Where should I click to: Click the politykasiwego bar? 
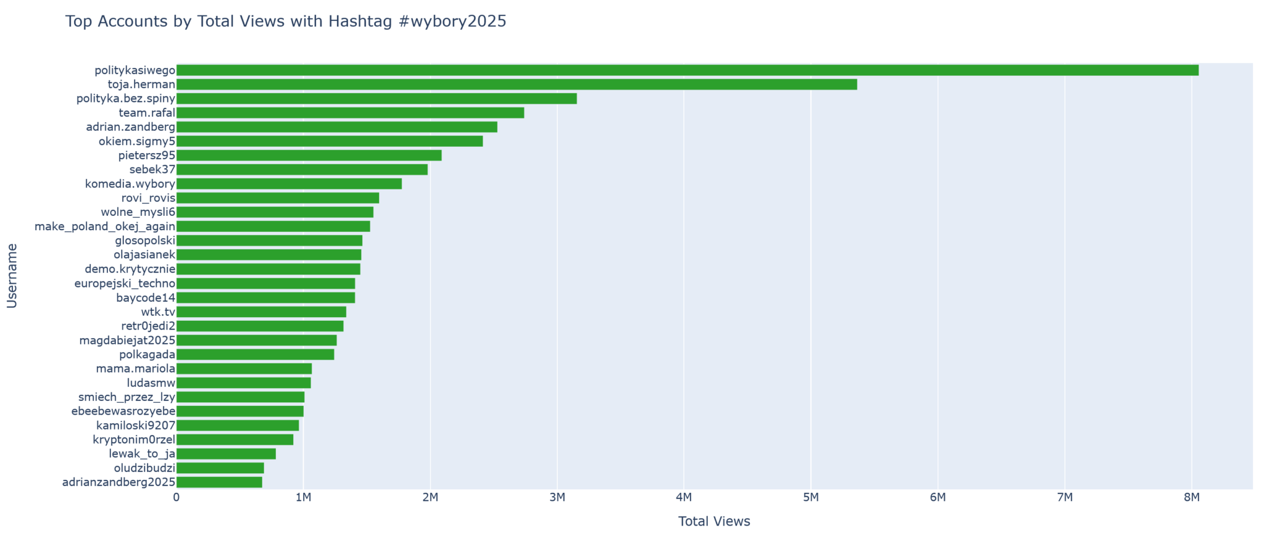tap(687, 70)
